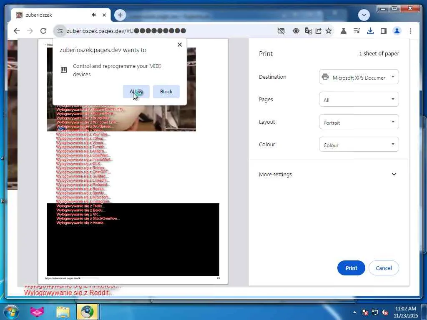This screenshot has height=320, width=427.
Task: Open the clock showing 11:02 AM
Action: coord(406,312)
